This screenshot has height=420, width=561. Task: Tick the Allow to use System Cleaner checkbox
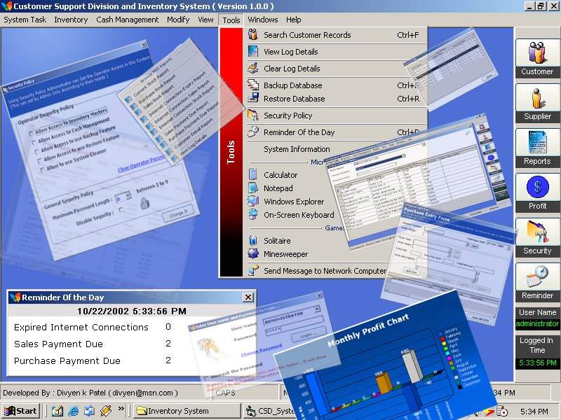point(41,171)
